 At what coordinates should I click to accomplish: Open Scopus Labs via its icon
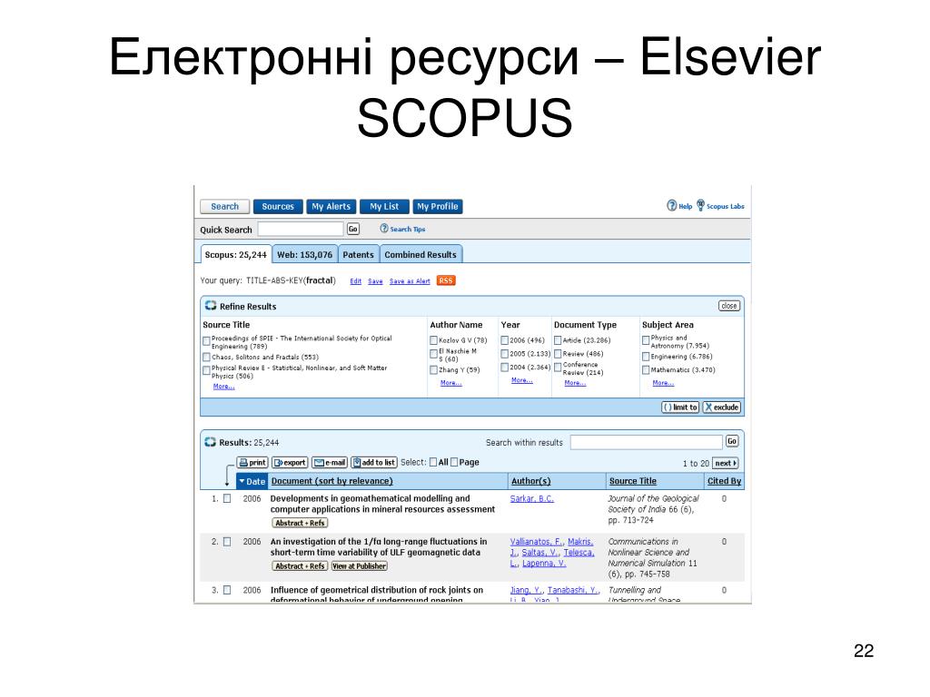pyautogui.click(x=700, y=205)
